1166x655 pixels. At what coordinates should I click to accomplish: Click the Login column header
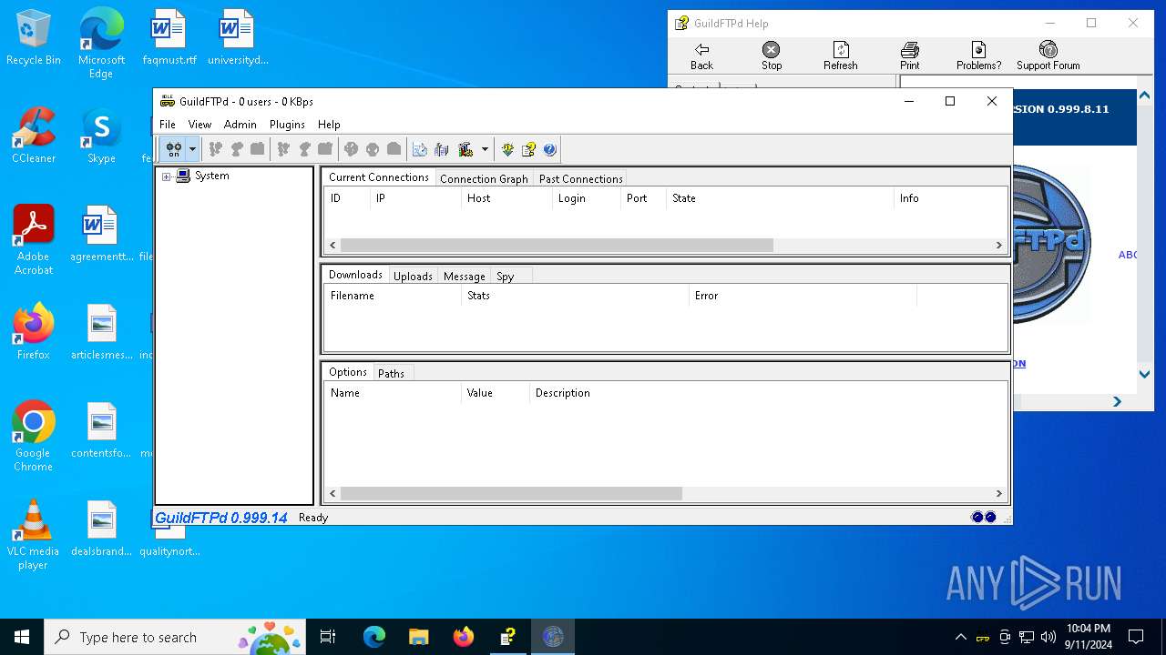pos(586,198)
